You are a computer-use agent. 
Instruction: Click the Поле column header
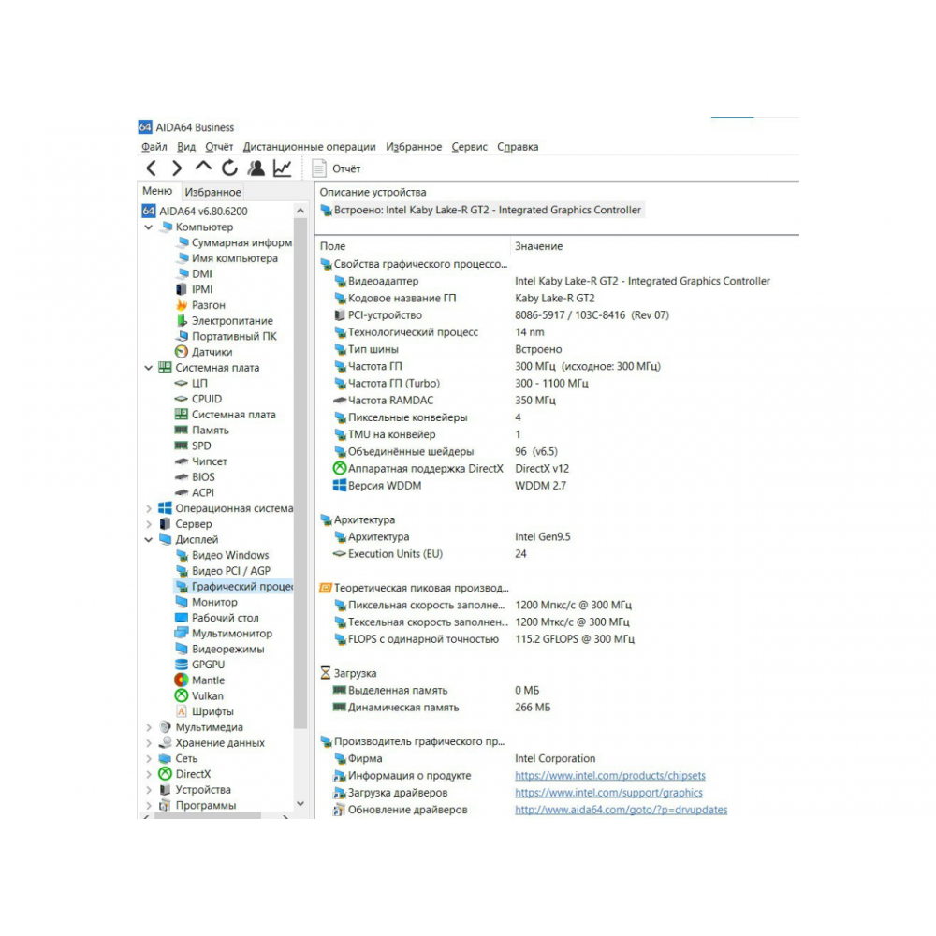pos(332,246)
